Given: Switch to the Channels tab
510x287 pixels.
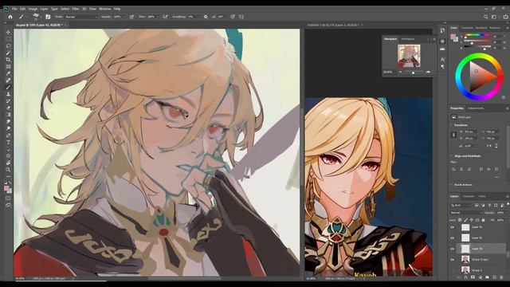Looking at the screenshot, I should tap(469, 196).
